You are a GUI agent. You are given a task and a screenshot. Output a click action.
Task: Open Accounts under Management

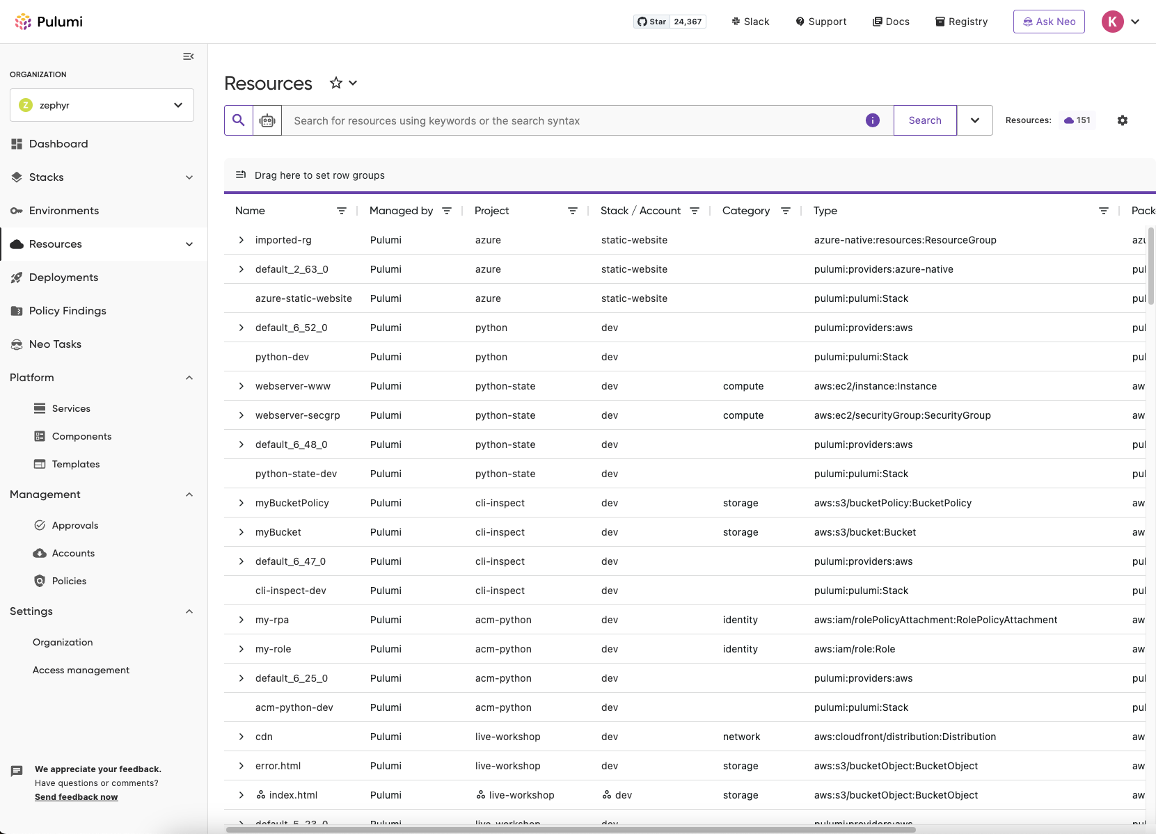pos(73,553)
